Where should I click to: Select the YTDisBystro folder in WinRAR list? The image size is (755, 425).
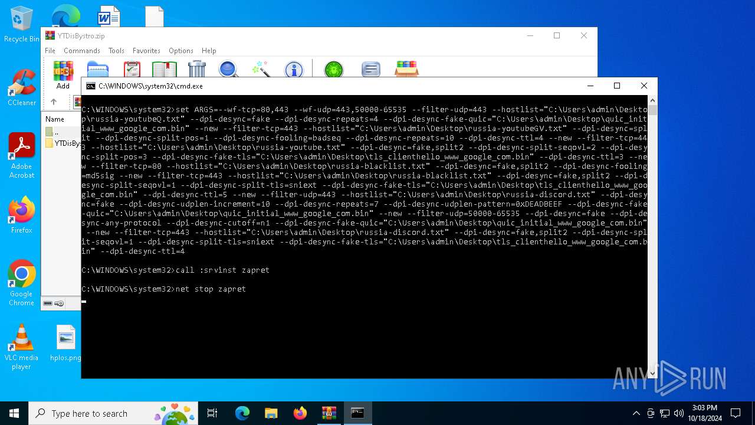coord(63,143)
